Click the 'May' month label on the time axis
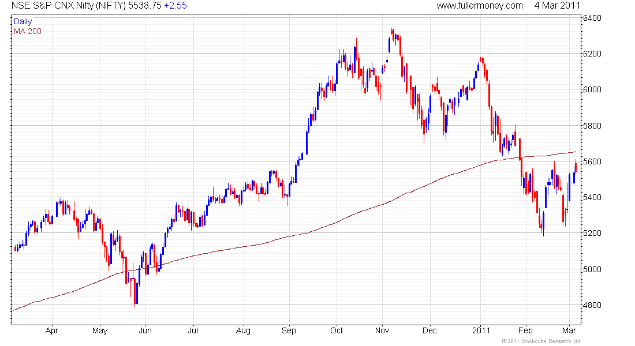635x346 pixels. (x=100, y=331)
